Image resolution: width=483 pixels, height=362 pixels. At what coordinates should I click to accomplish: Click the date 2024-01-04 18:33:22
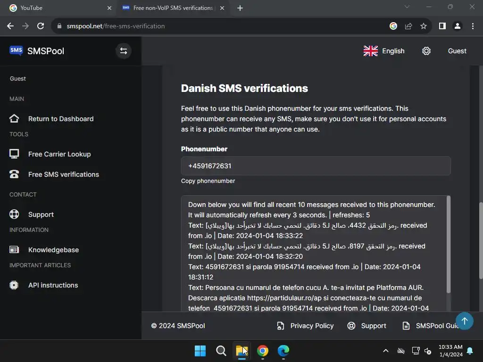click(269, 236)
